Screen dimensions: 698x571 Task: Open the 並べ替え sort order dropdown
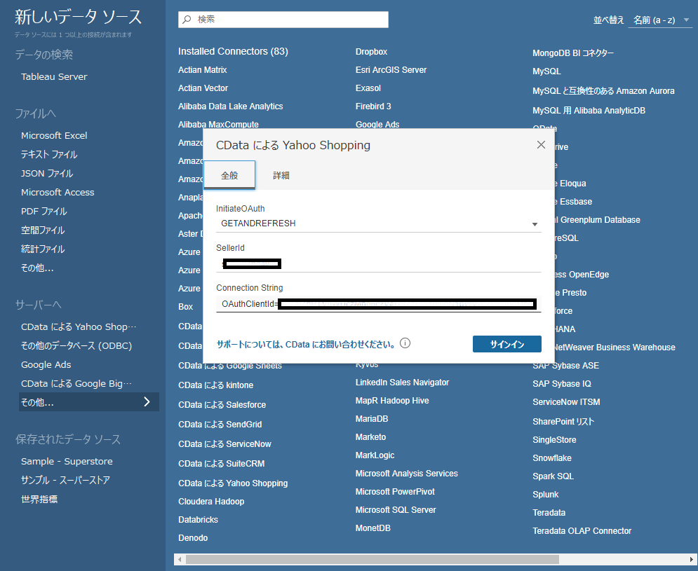point(661,20)
